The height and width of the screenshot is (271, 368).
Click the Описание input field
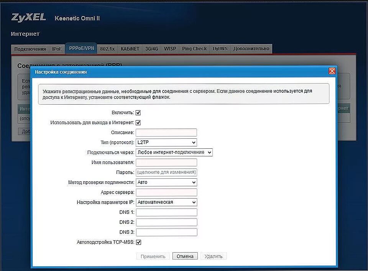pos(166,133)
